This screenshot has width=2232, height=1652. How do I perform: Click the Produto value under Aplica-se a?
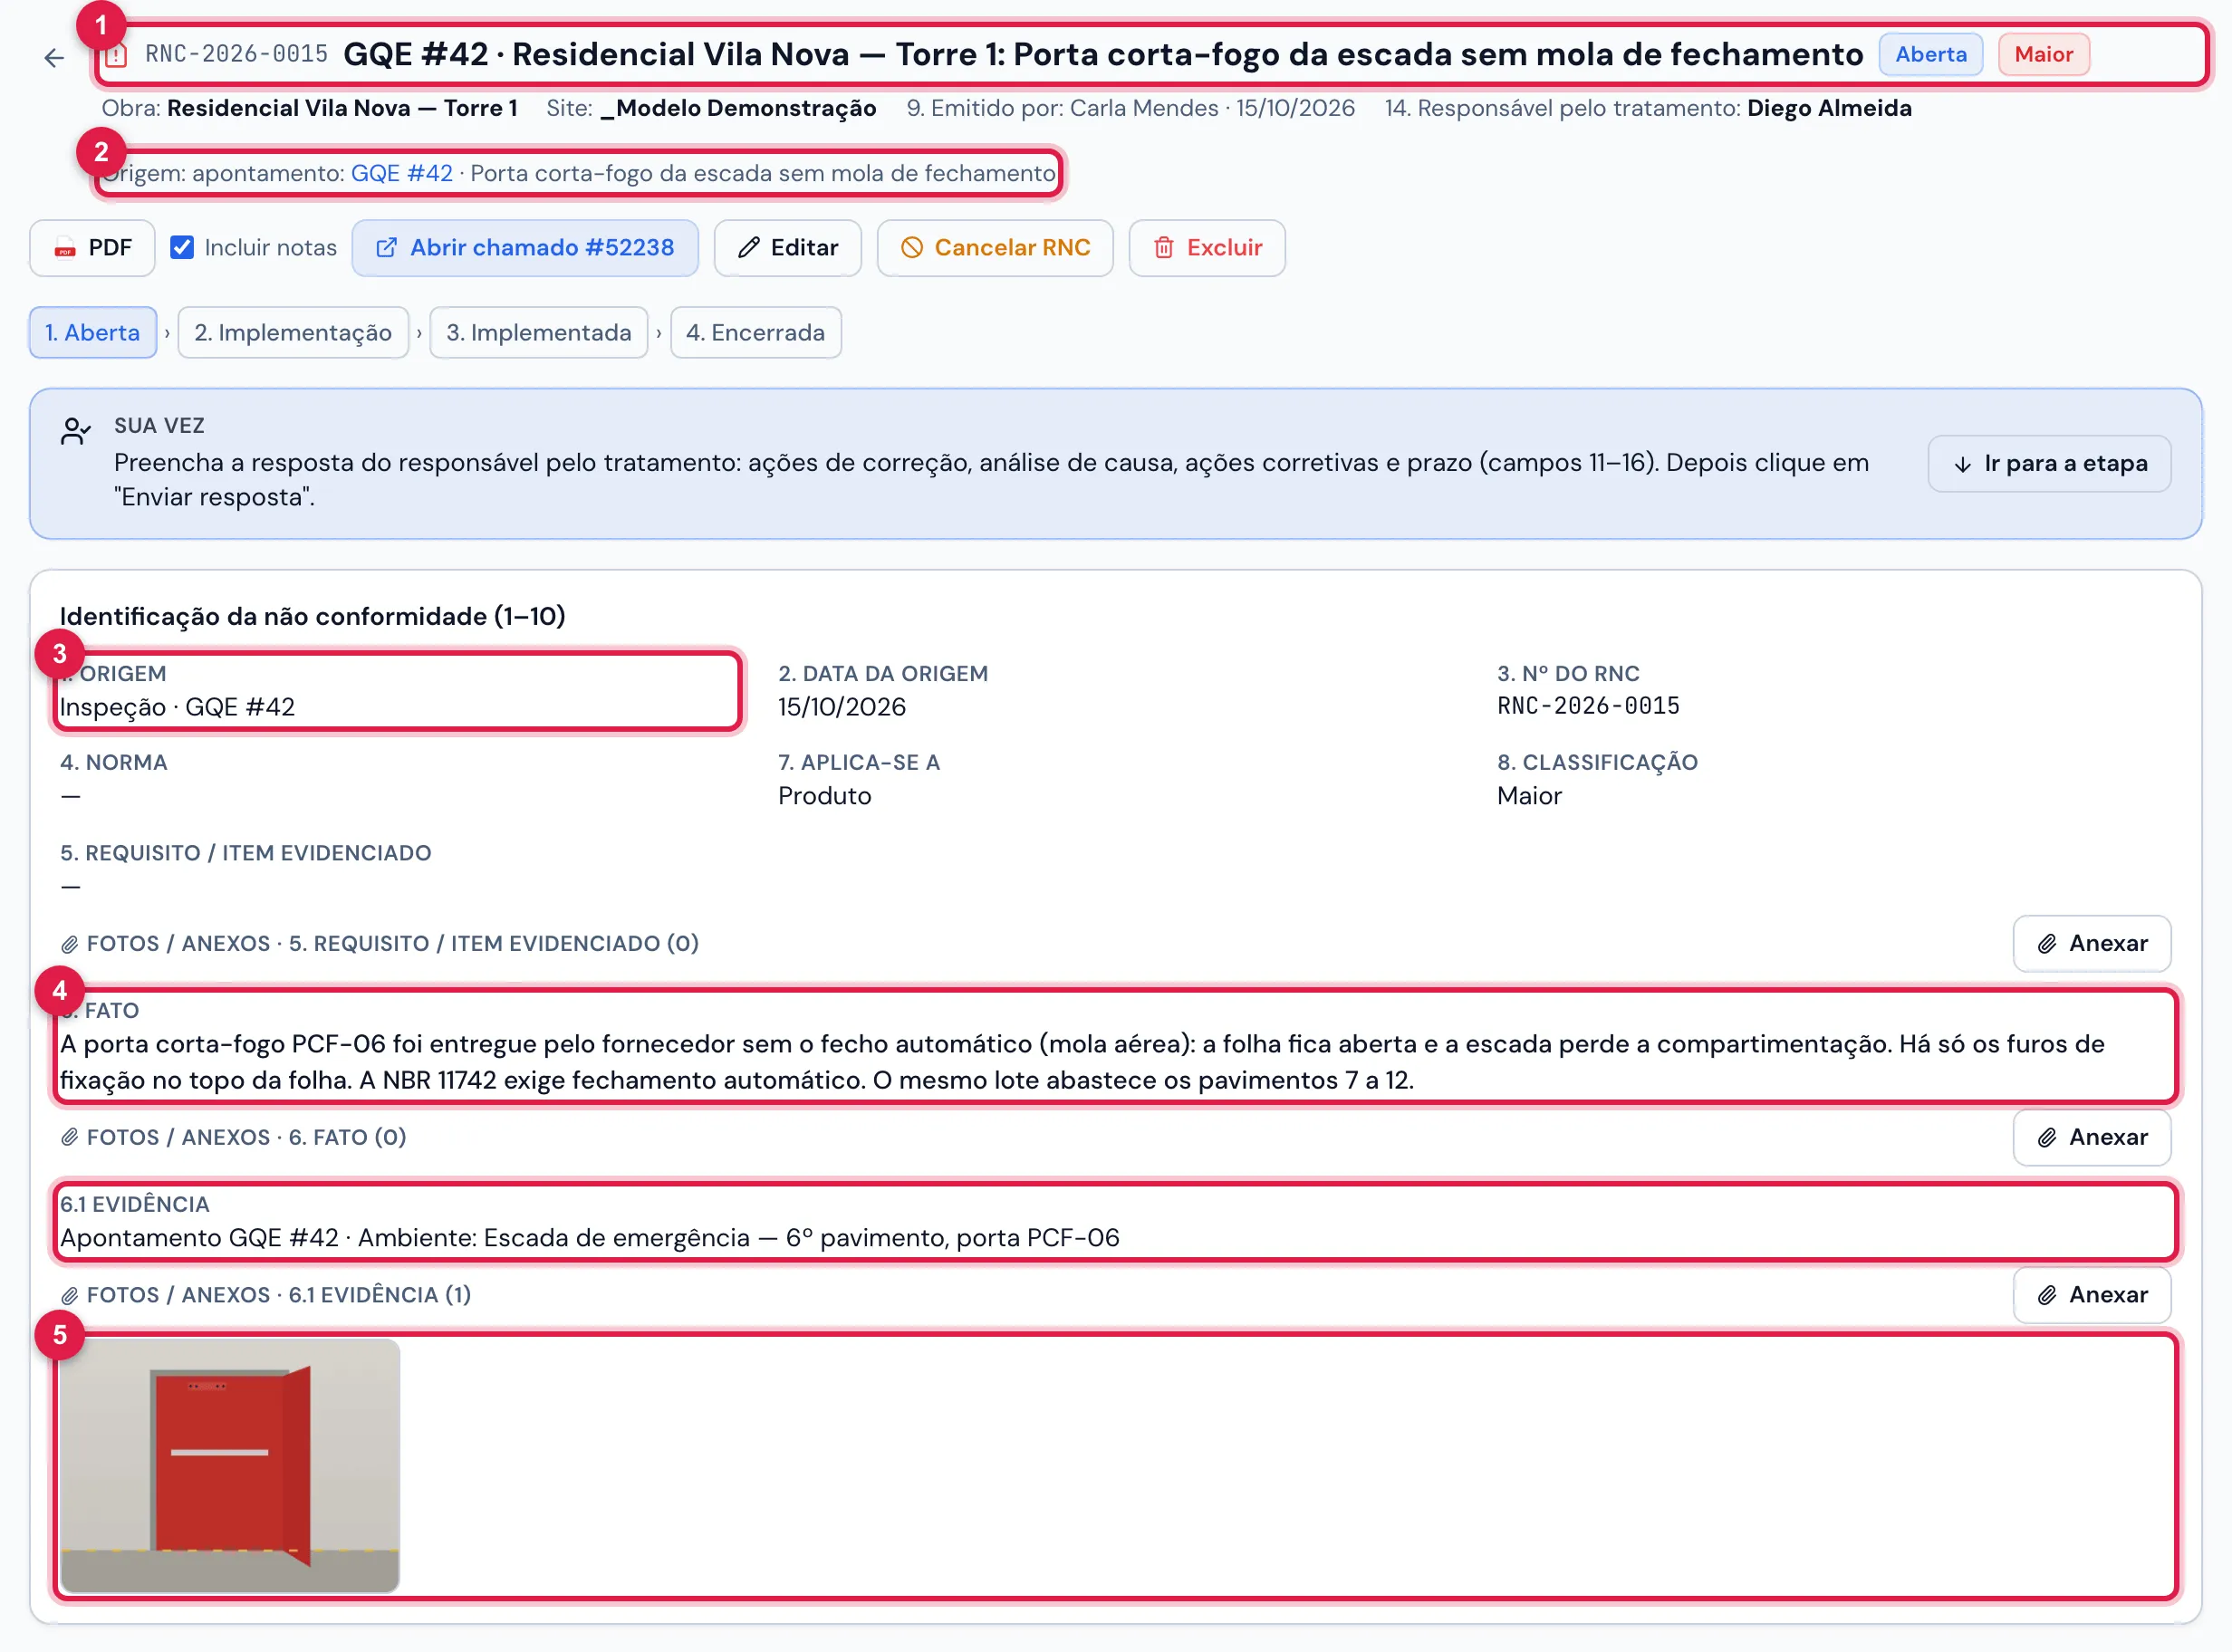[x=825, y=797]
